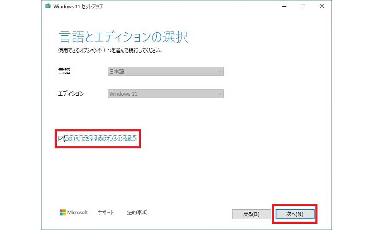Click the エディション field label
The image size is (373, 230).
pos(71,94)
